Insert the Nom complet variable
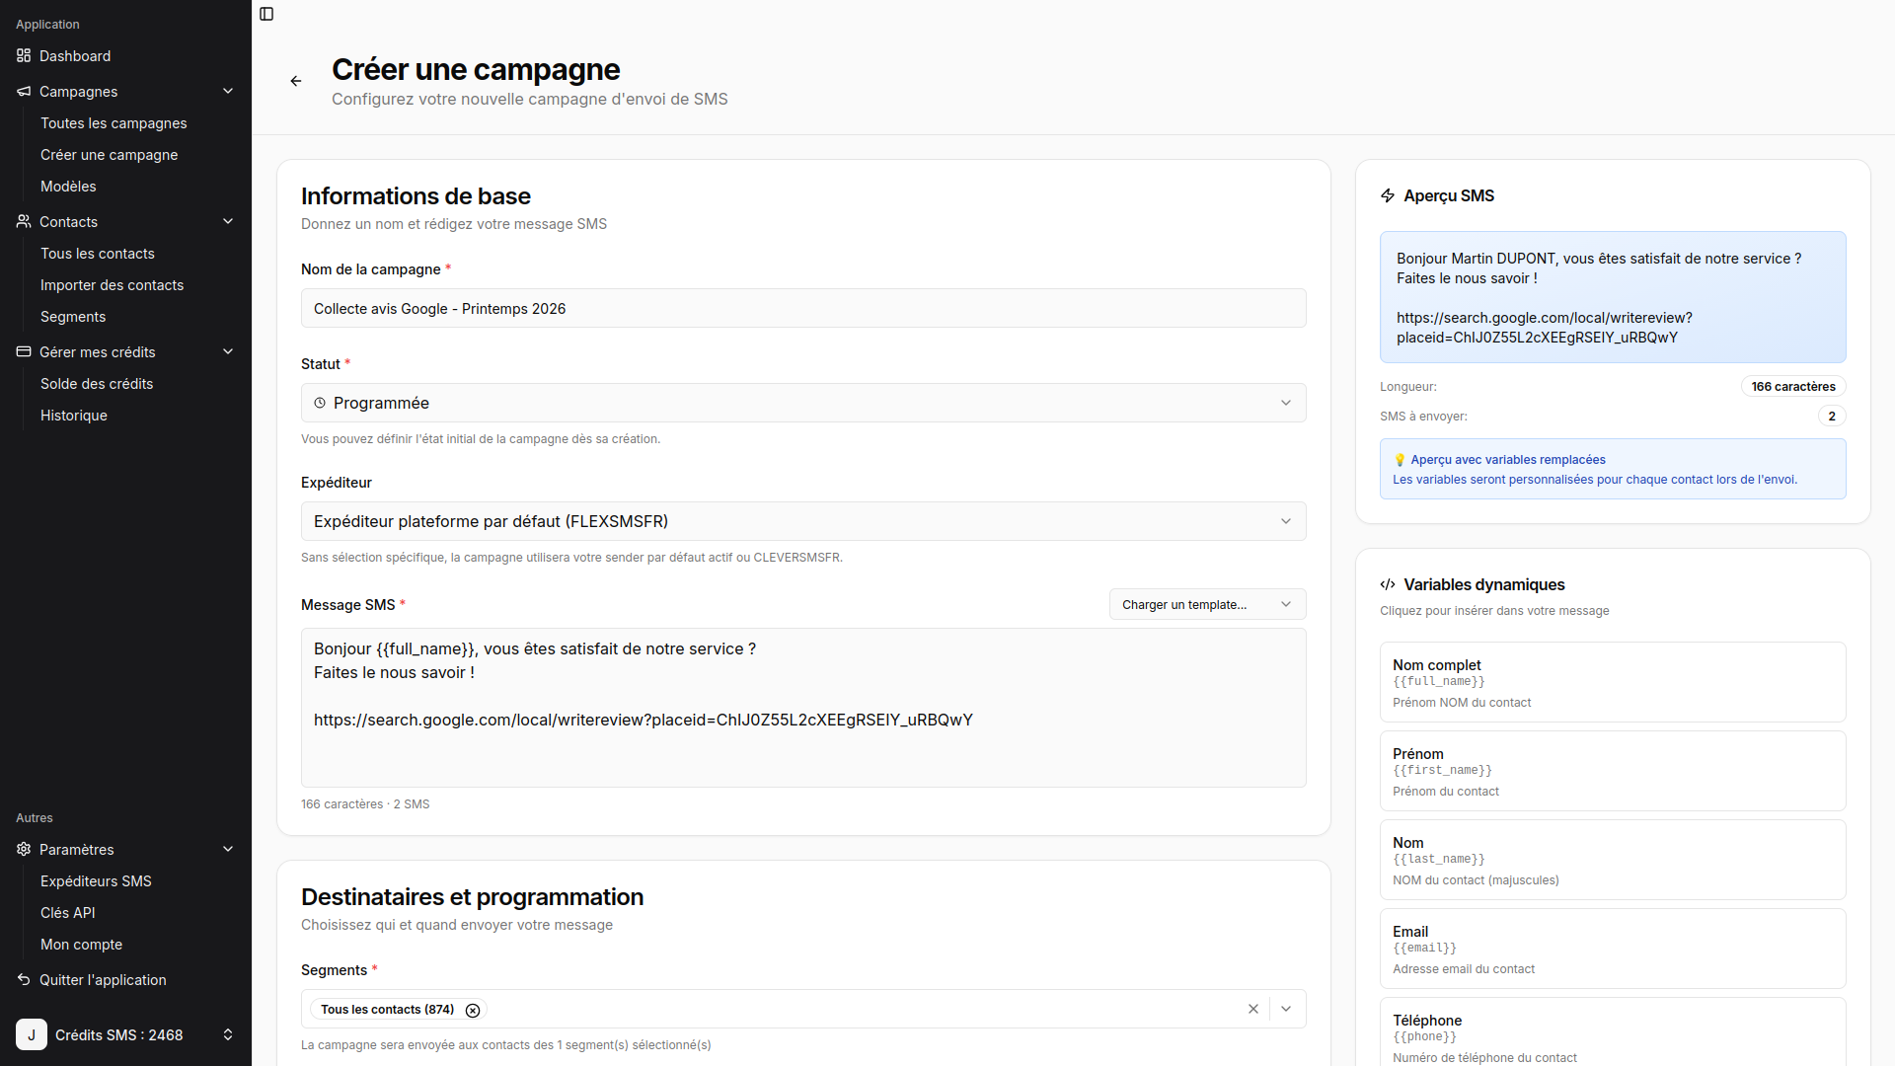This screenshot has height=1066, width=1895. (1613, 682)
